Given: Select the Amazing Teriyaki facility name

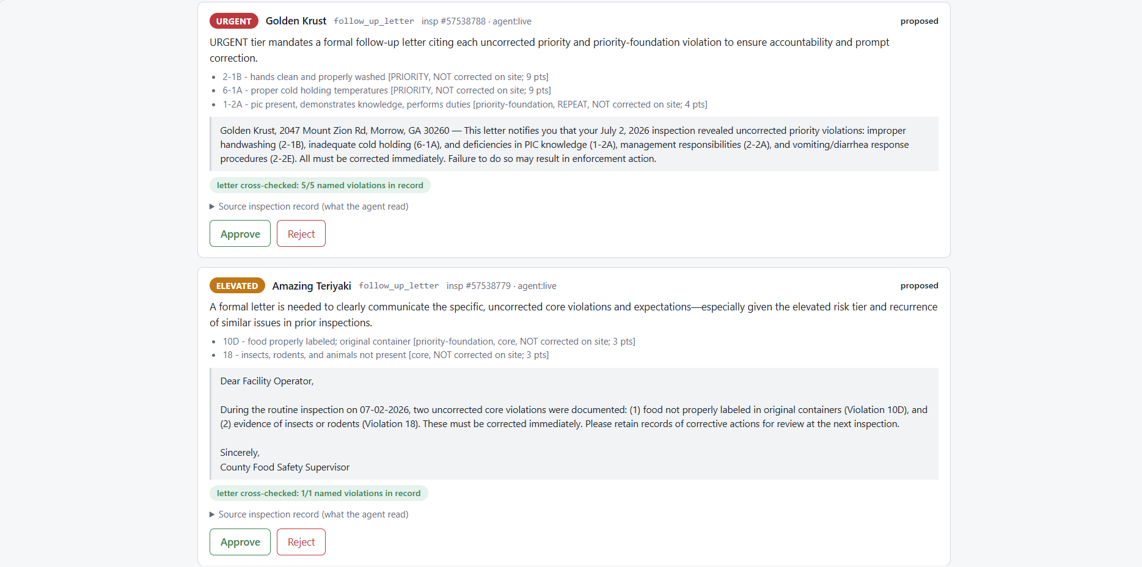Looking at the screenshot, I should [312, 285].
